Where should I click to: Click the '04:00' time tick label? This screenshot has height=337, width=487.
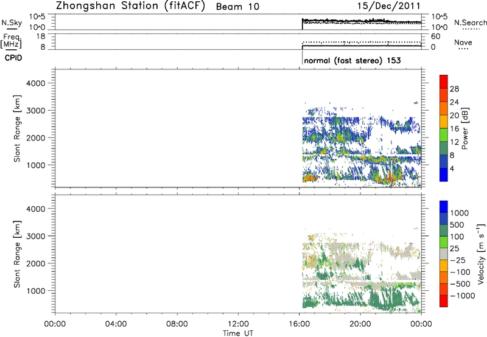(x=116, y=324)
